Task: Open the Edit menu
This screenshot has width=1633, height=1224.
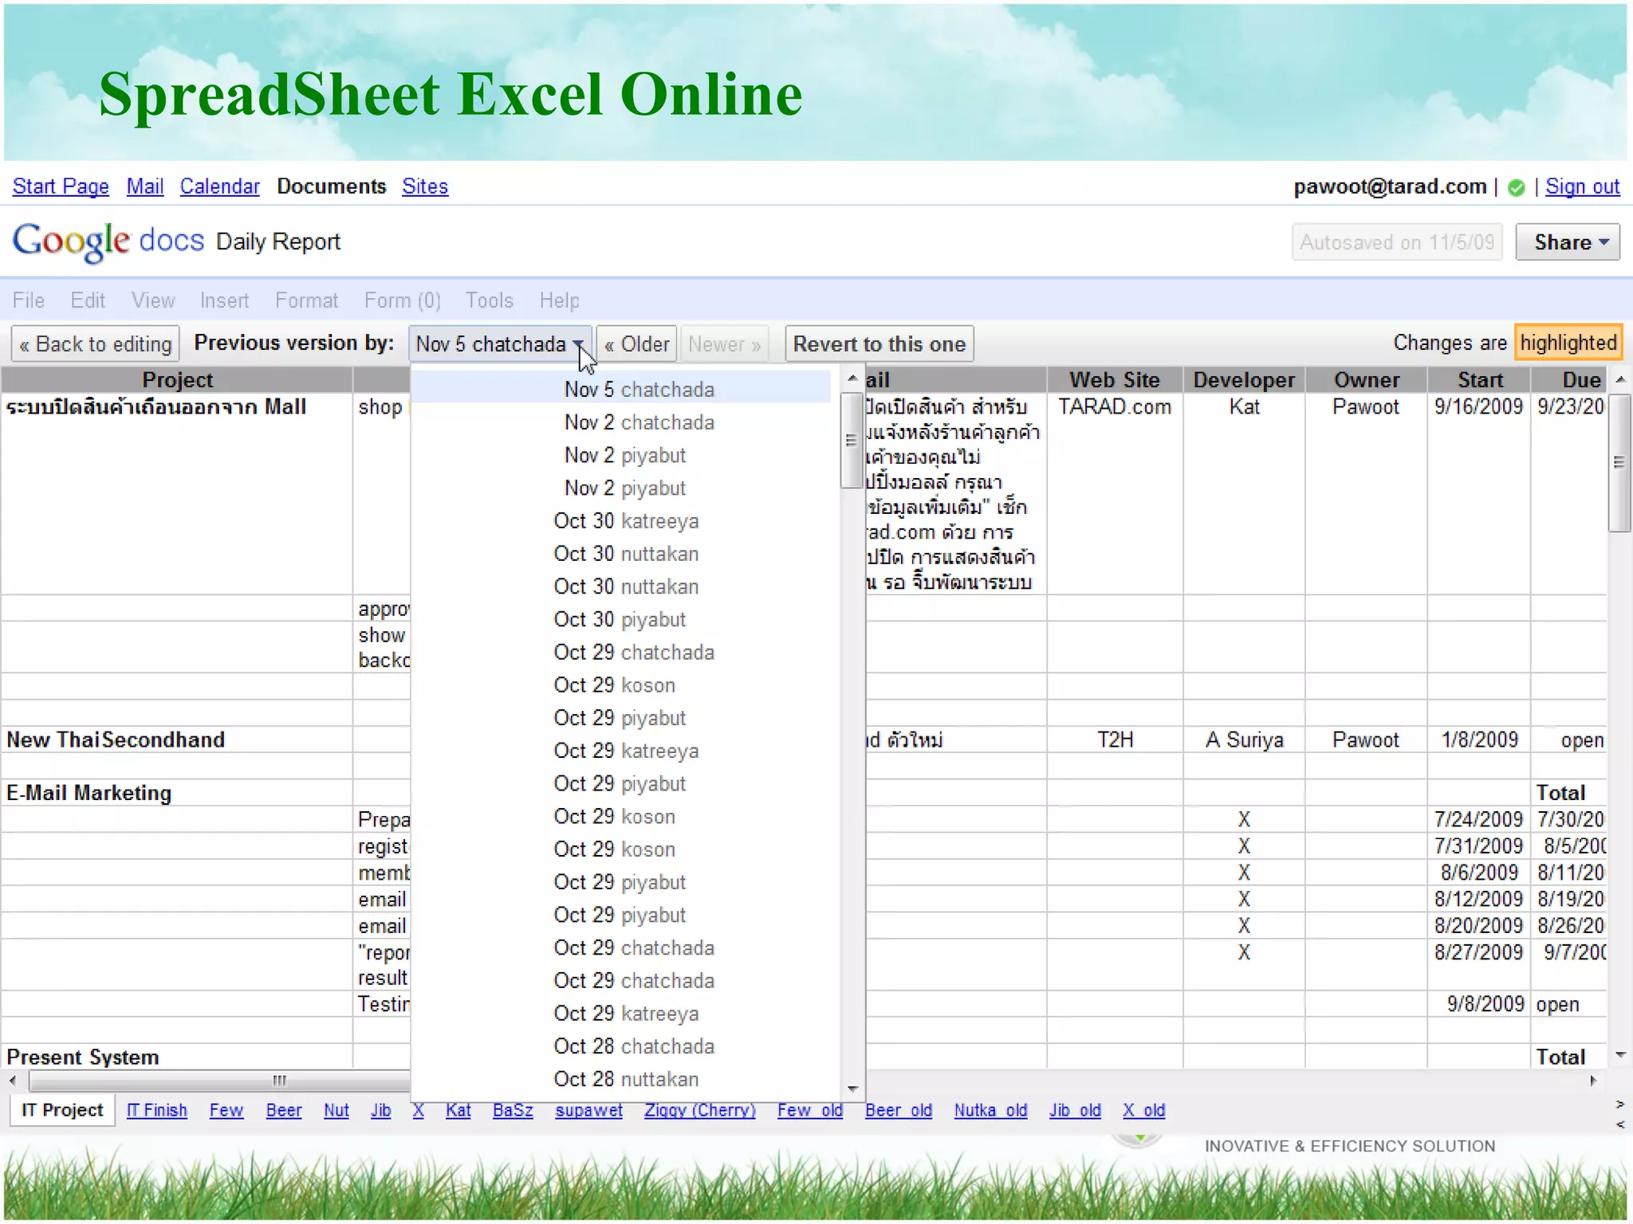Action: tap(88, 300)
